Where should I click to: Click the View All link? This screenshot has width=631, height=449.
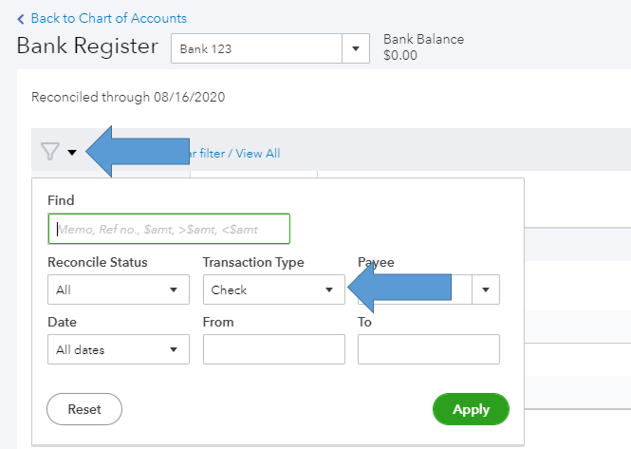click(257, 154)
